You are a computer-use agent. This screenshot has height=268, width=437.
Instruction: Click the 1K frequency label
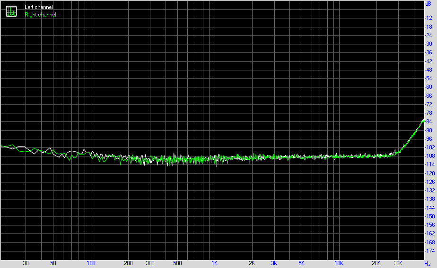[x=214, y=263]
